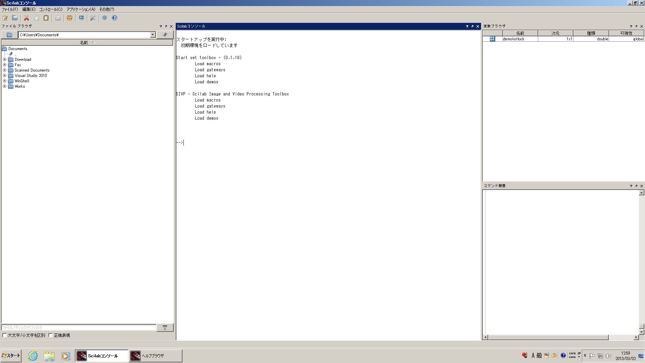This screenshot has height=363, width=645.
Task: Open Scilab preferences wrench icon
Action: click(x=93, y=18)
